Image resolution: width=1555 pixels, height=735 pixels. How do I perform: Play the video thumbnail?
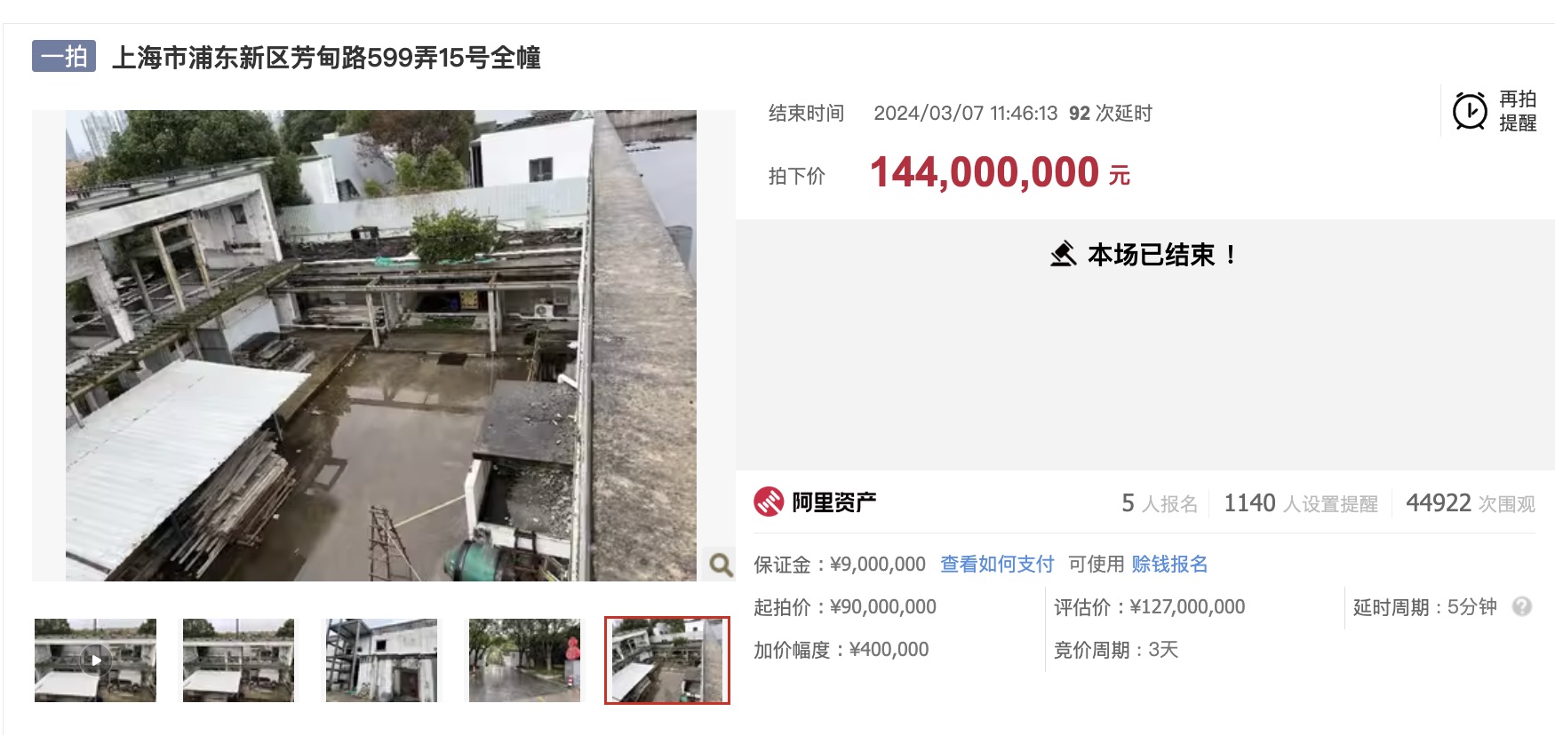pyautogui.click(x=95, y=660)
